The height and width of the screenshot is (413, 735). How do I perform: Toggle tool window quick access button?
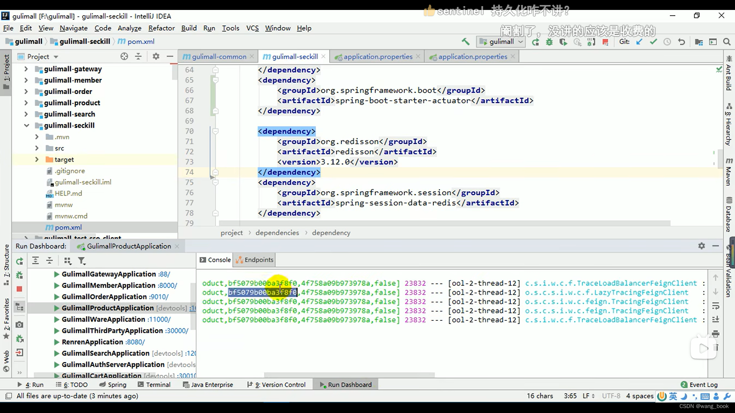pyautogui.click(x=8, y=396)
